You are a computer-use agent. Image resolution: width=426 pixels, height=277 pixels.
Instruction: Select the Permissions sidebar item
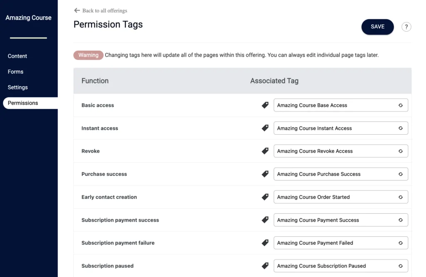30,103
